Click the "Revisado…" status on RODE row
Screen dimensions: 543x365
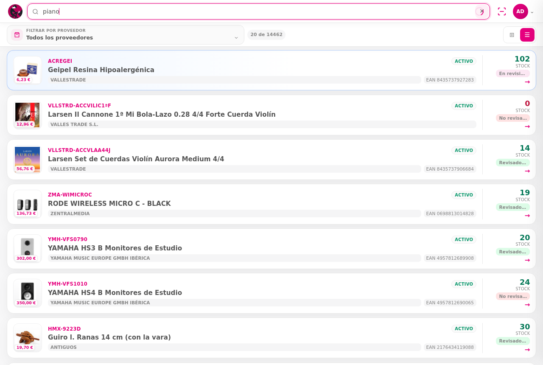pyautogui.click(x=513, y=207)
